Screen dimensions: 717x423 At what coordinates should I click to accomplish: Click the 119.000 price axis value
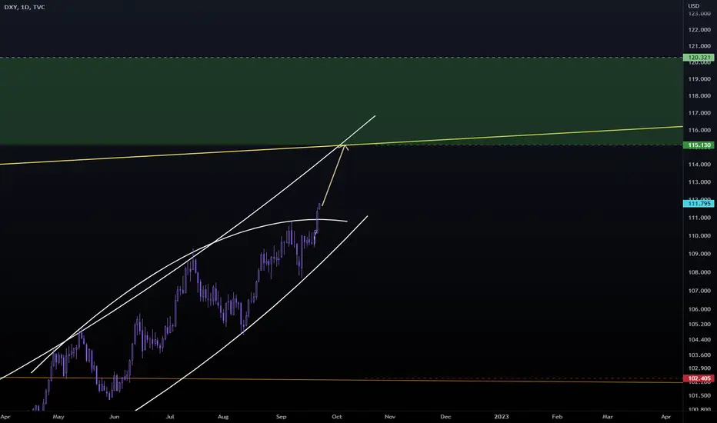point(699,78)
